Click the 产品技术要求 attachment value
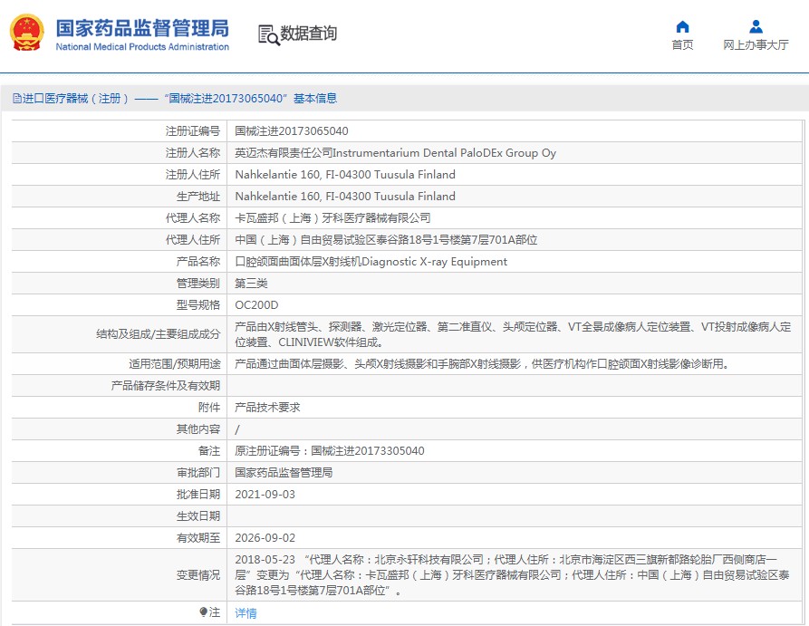809x626 pixels. (x=267, y=407)
